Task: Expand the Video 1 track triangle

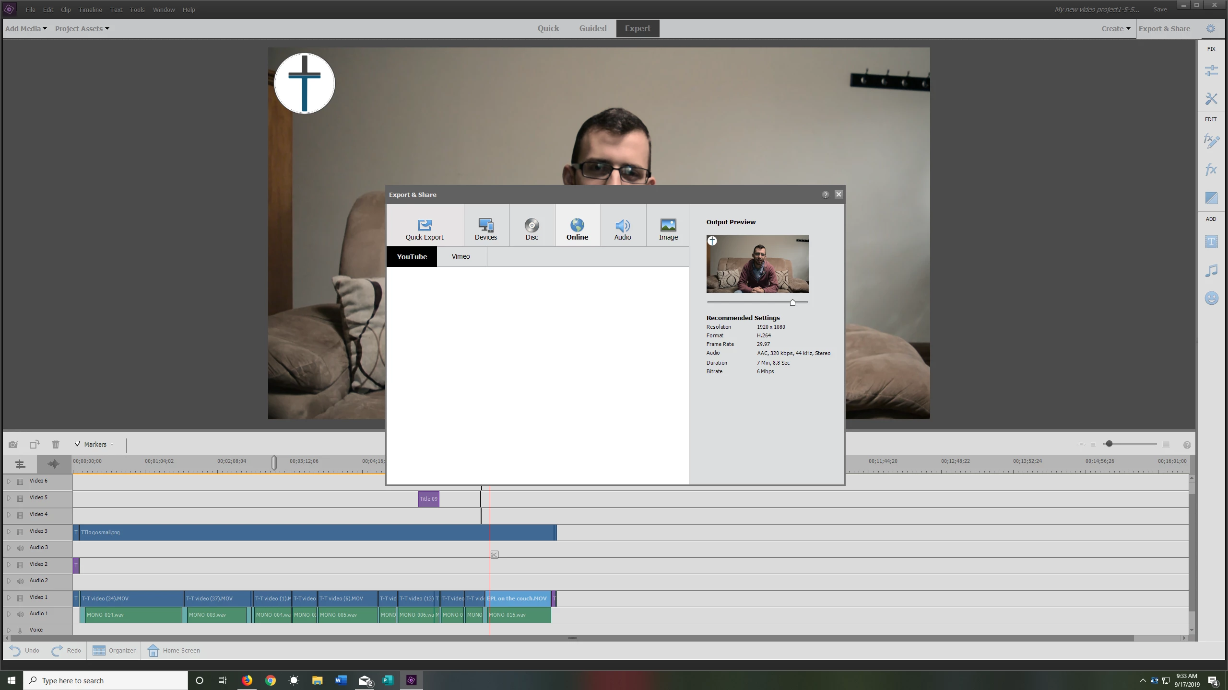Action: click(9, 598)
